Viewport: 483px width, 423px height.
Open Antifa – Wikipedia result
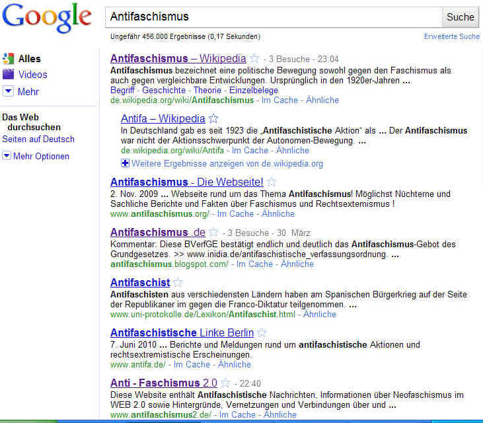click(x=163, y=118)
